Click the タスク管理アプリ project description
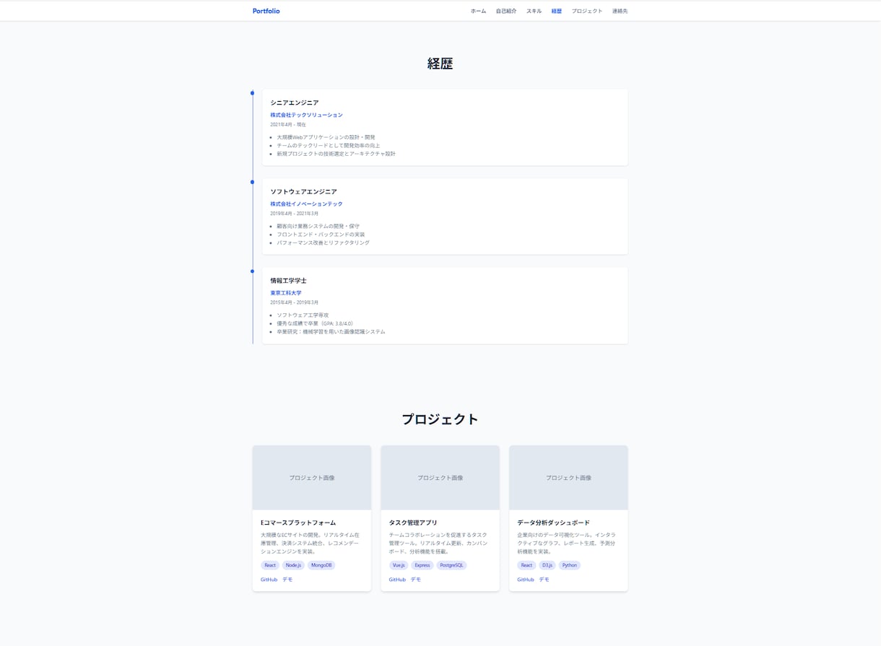881x646 pixels. [x=438, y=544]
